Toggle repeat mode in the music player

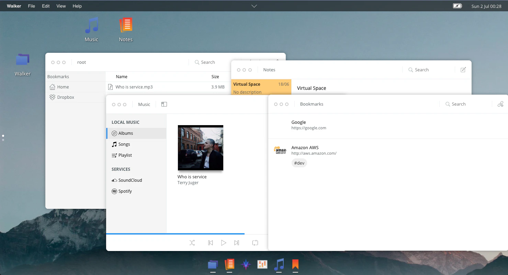tap(255, 243)
